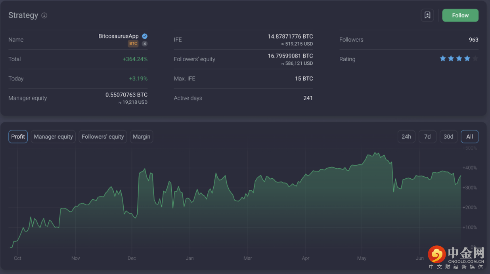Viewport: 490px width, 274px height.
Task: Select the All time range
Action: (469, 137)
